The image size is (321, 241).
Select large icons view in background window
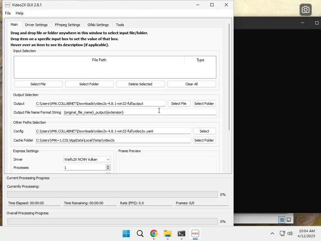pos(289,220)
